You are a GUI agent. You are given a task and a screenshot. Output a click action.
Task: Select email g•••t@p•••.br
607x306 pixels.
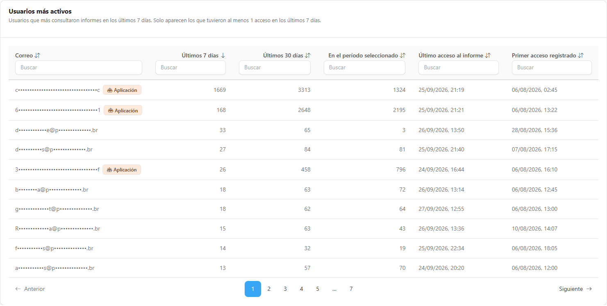57,209
